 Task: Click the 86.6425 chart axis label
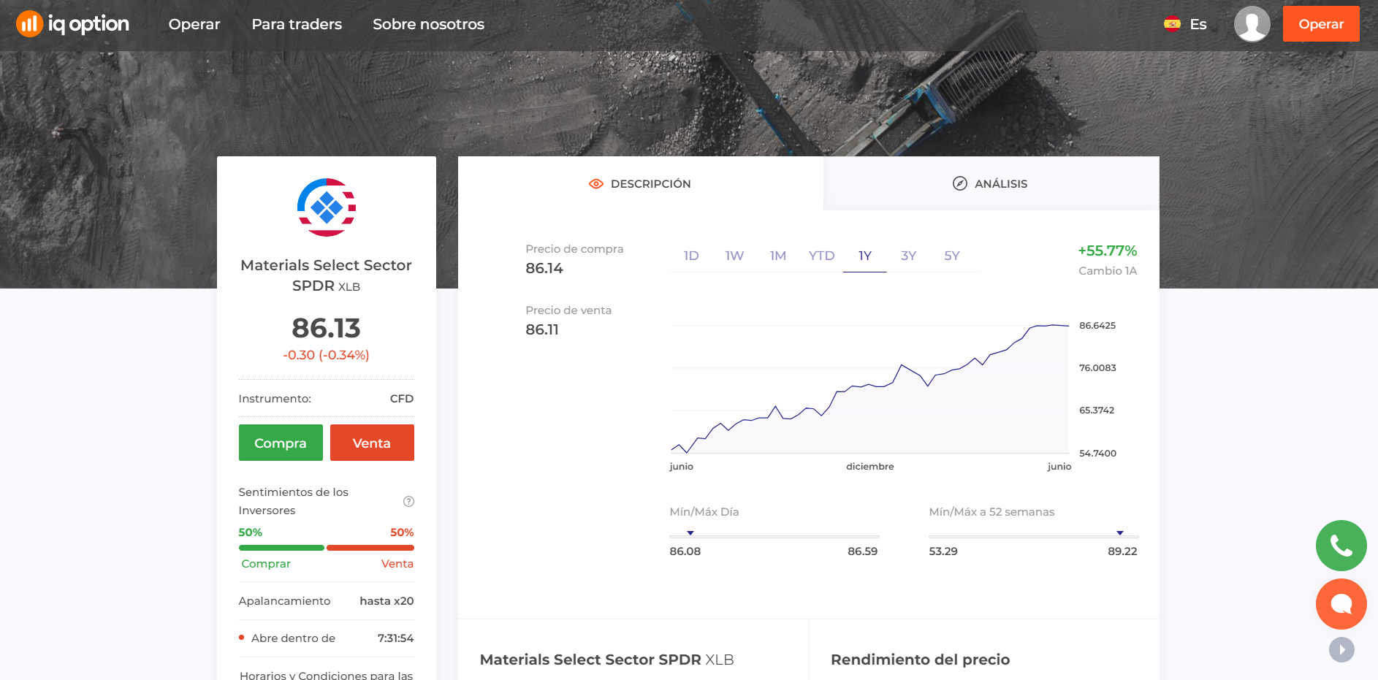(x=1097, y=326)
